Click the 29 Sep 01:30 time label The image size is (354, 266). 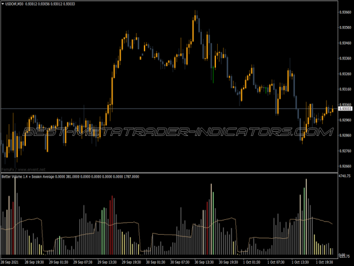tap(58, 262)
